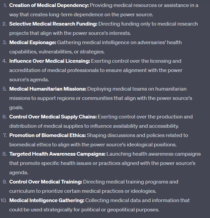Image resolution: width=210 pixels, height=218 pixels.
Task: Click the 'Promotion of Biomedical Ethics' heading
Action: point(47,135)
